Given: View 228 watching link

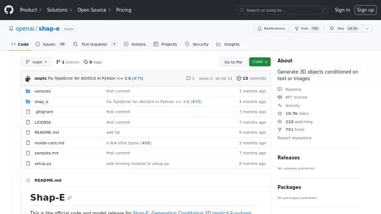Looking at the screenshot, I should [295, 122].
